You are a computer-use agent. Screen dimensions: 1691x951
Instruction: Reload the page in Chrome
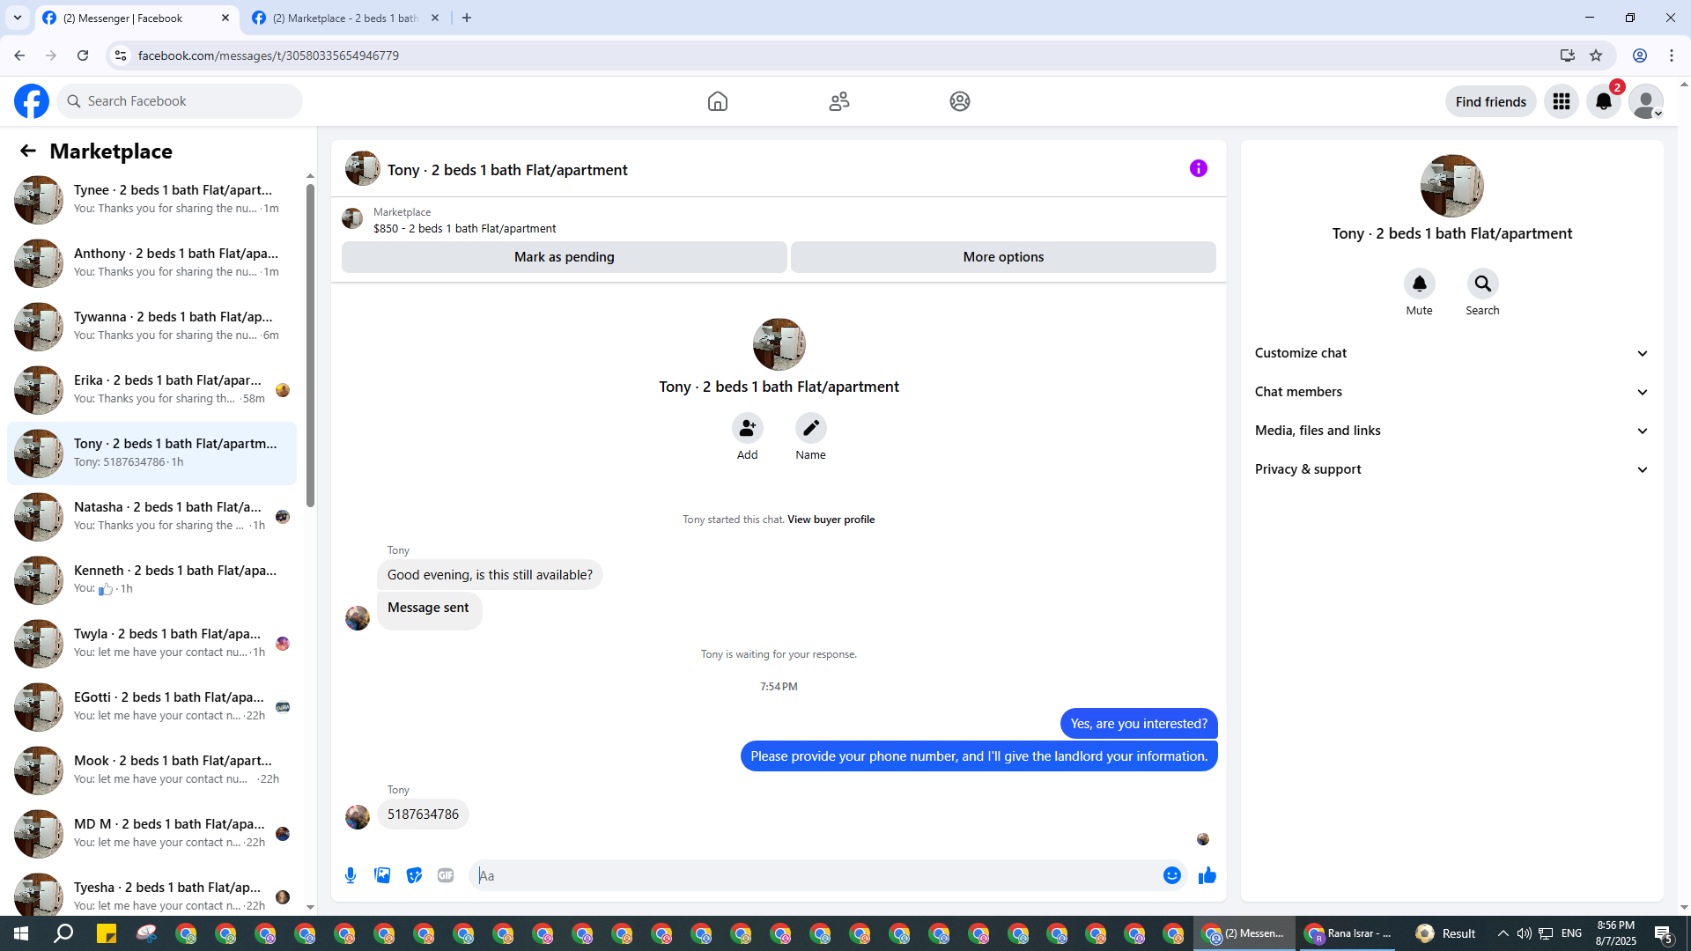[x=83, y=55]
